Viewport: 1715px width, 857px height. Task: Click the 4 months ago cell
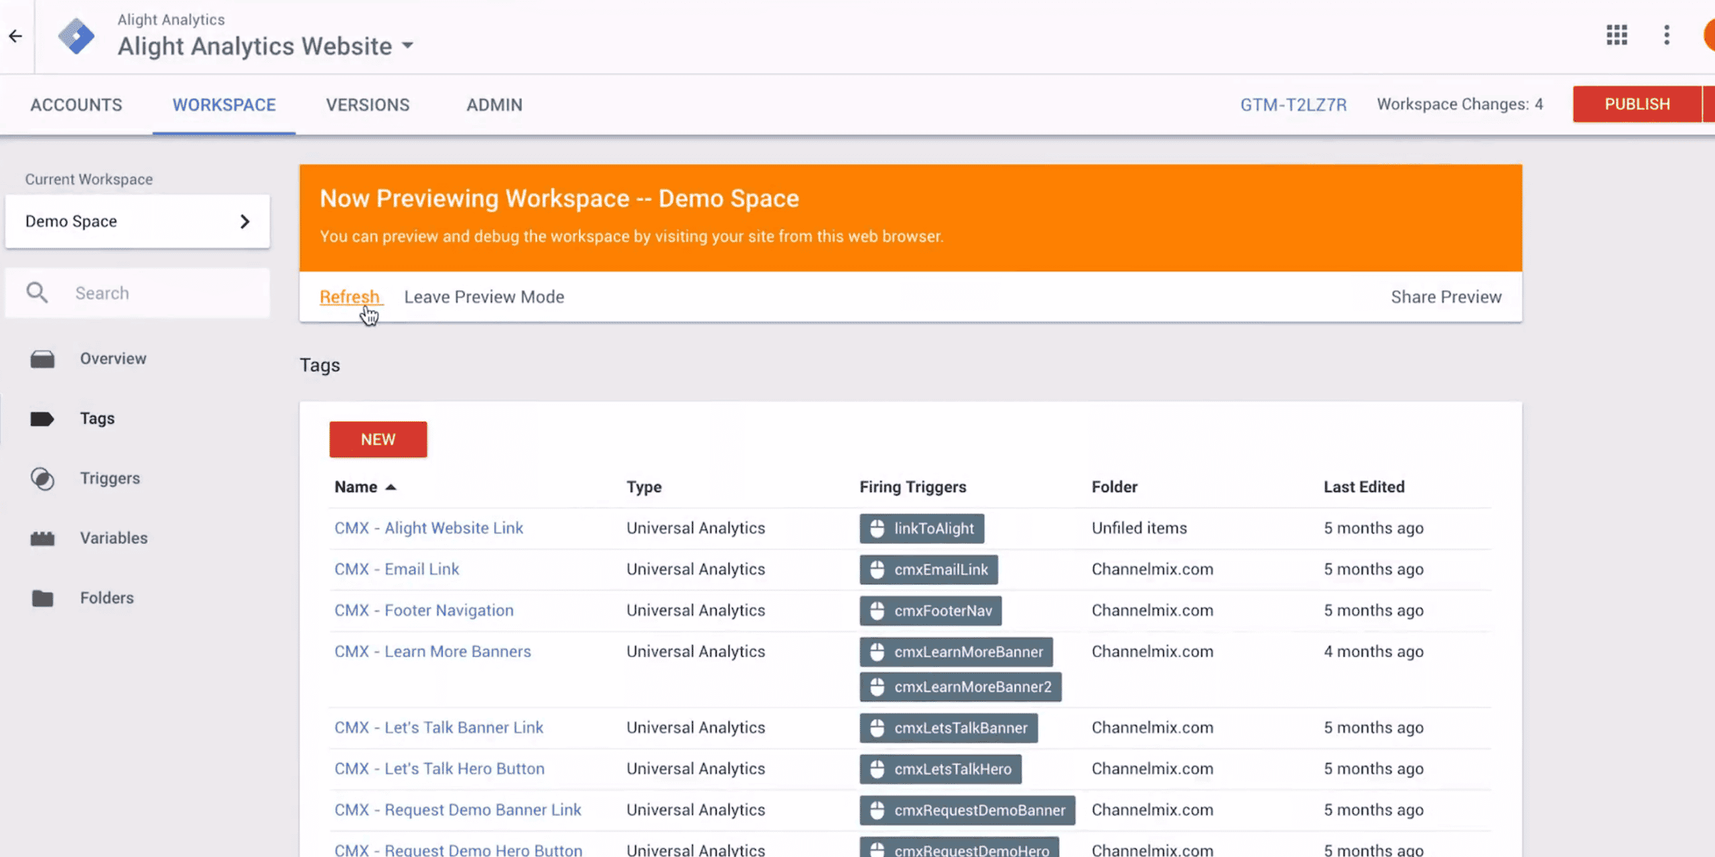click(1373, 651)
